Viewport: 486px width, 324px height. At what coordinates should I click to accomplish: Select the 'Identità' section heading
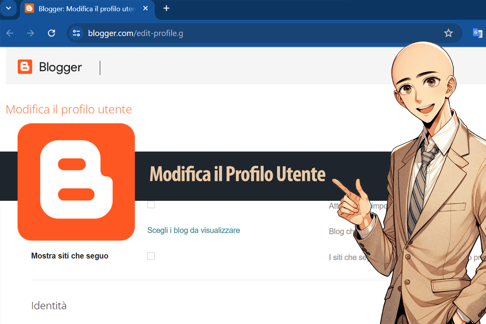coord(49,305)
